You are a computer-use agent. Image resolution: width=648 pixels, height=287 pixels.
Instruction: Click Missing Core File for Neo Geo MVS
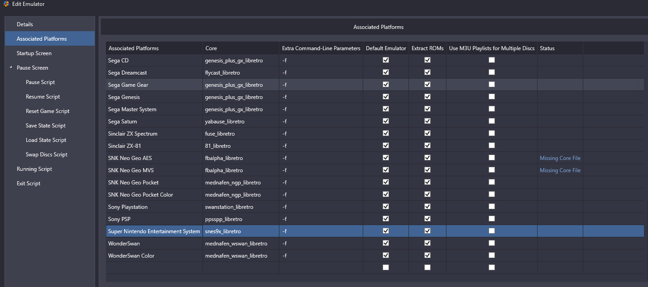(x=560, y=170)
